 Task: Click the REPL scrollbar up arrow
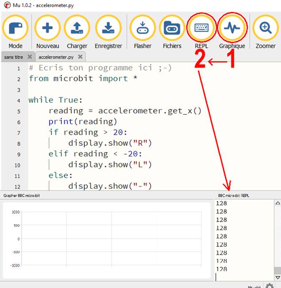[x=278, y=203]
